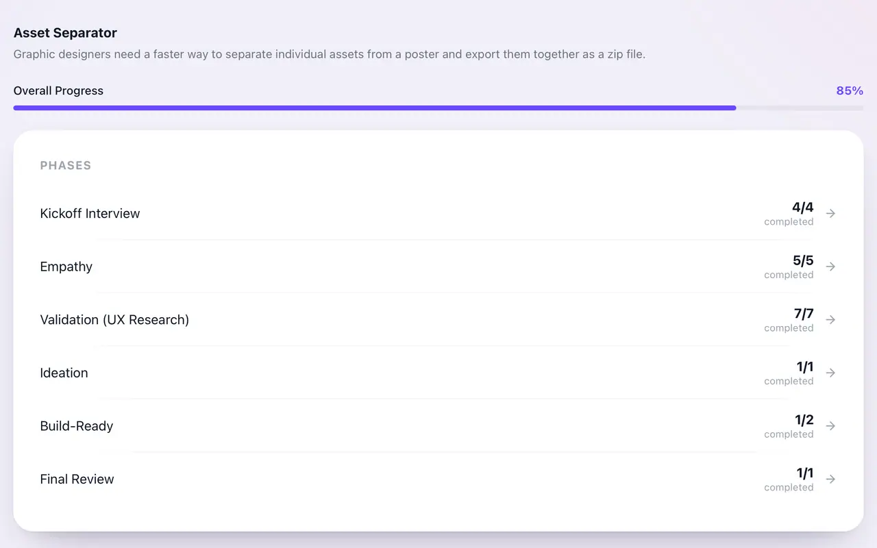Select the Kickoff Interview phase label
The height and width of the screenshot is (548, 877).
coord(90,214)
